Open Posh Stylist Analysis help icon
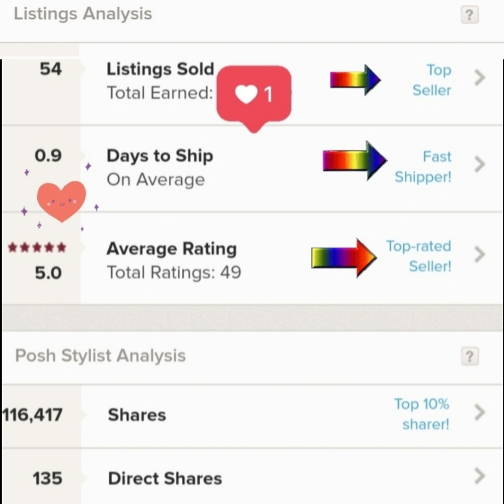The height and width of the screenshot is (504, 504). [x=470, y=356]
